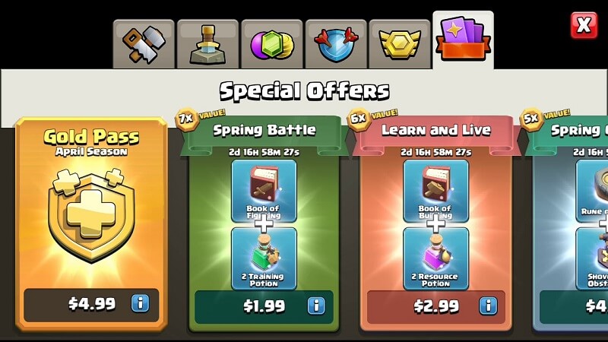Screen dimensions: 608x342
Task: Select the shield with arrows tab
Action: click(x=336, y=44)
